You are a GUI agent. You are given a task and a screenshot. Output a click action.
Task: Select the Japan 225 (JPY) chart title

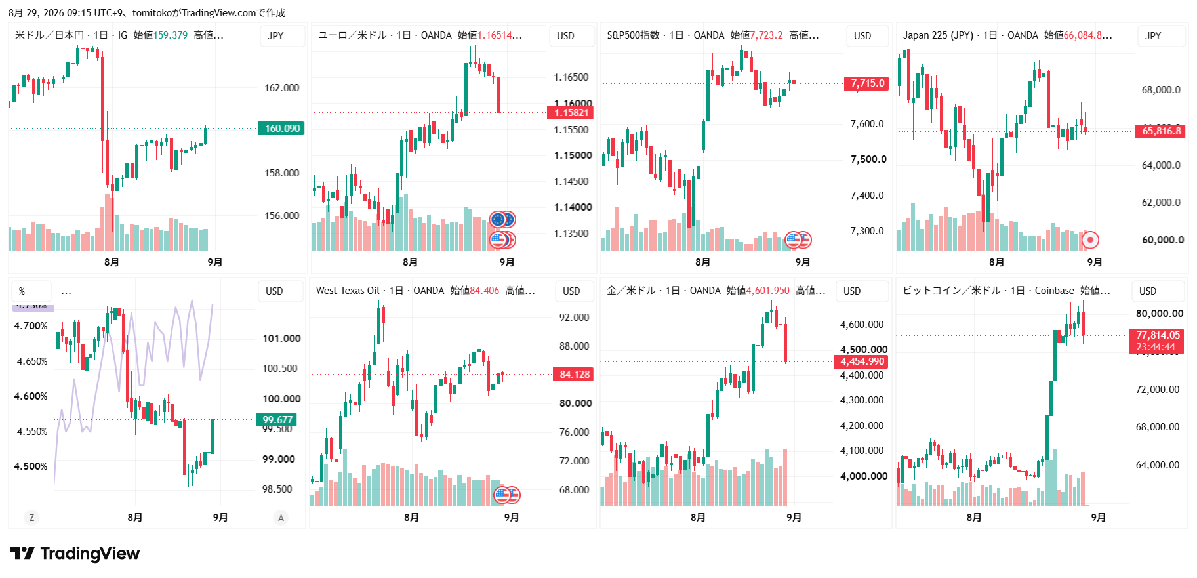938,35
